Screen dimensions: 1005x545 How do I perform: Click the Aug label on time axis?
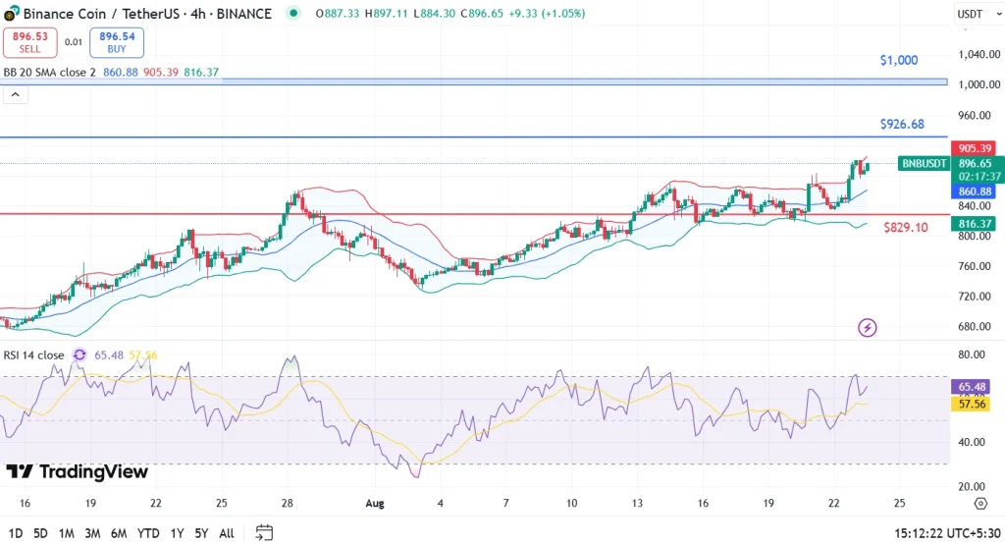[x=375, y=504]
